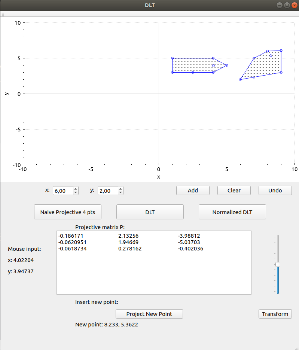Screen dimensions: 299x350
Task: Click matrix value -0.186171
Action: [71, 236]
